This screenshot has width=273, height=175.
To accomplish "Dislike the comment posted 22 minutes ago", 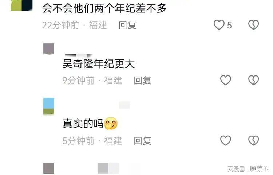I will tap(253, 25).
